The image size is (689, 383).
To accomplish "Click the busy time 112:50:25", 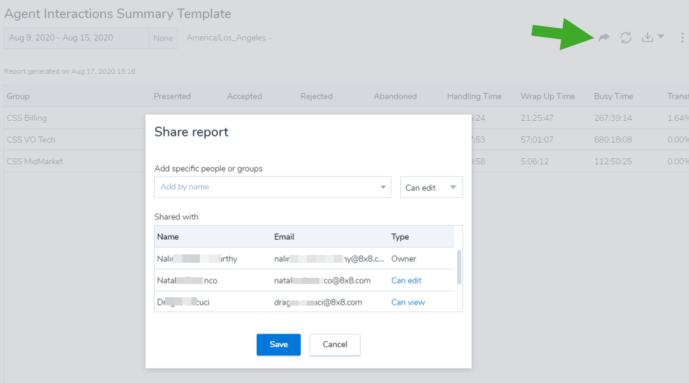I will pyautogui.click(x=613, y=161).
